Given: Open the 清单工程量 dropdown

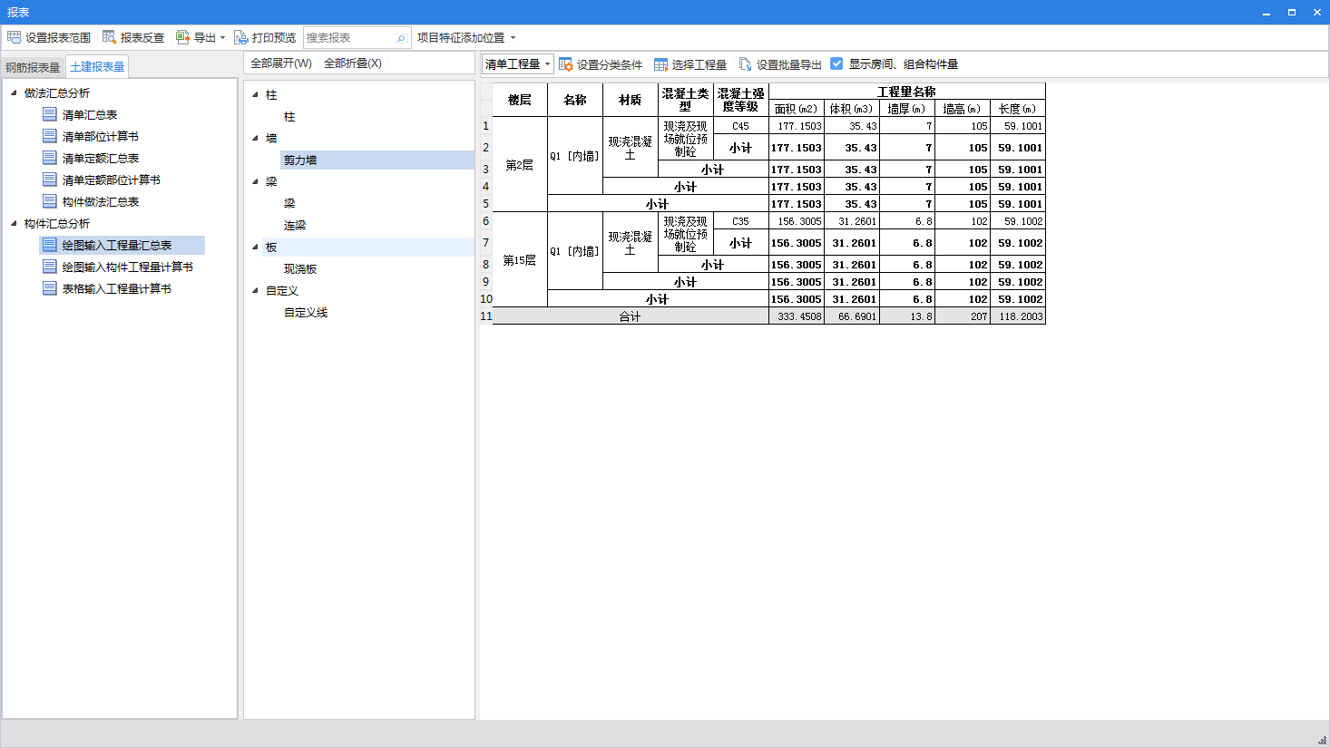Looking at the screenshot, I should (x=517, y=64).
